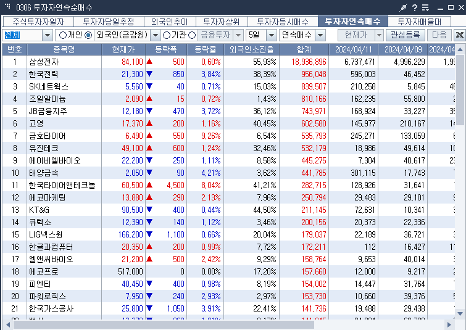Open the 연속매수 dropdown
Screen dimensions: 466x330
pyautogui.click(x=320, y=35)
